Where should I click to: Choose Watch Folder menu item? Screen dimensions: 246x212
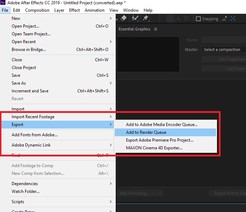pyautogui.click(x=58, y=191)
